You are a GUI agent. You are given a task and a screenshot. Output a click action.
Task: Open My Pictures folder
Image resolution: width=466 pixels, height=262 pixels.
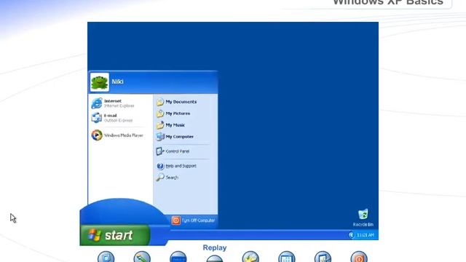pyautogui.click(x=173, y=114)
